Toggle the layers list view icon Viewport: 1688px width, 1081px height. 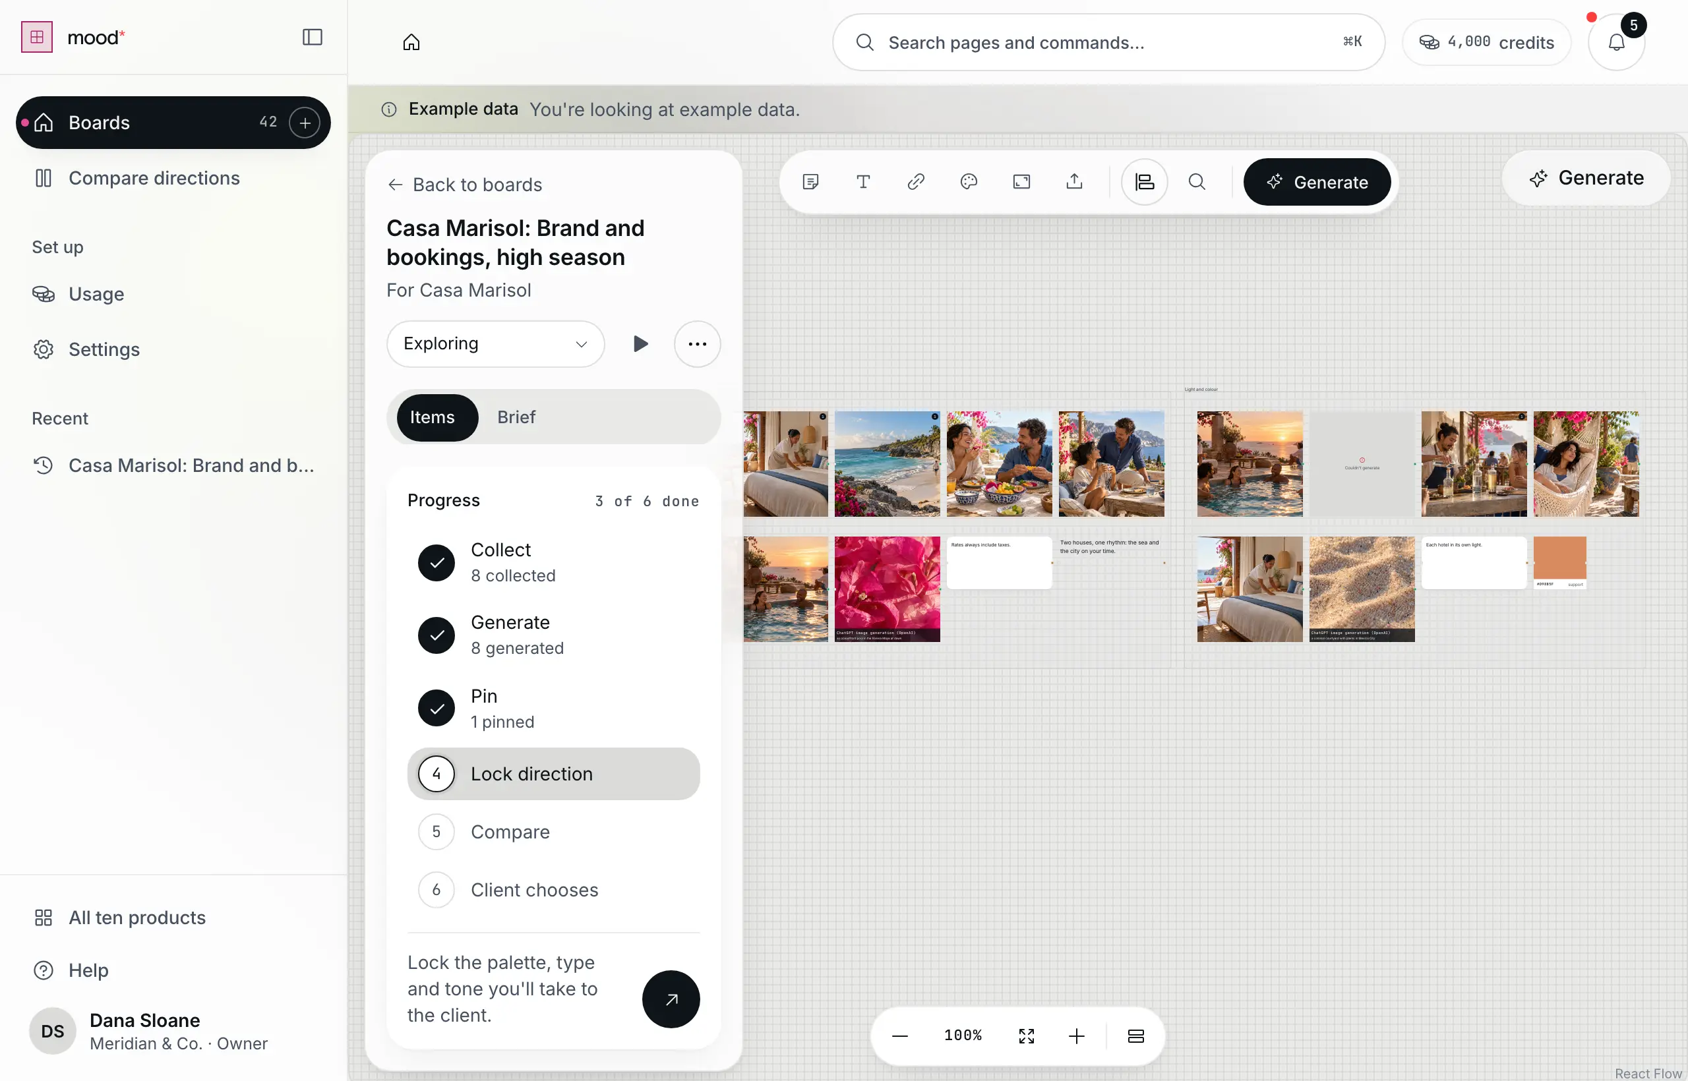(1135, 1036)
